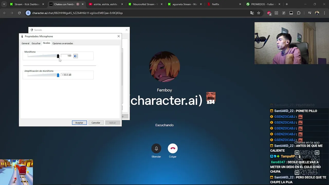Open a new browser tab
Viewport: 329px width, 185px height.
coord(287,4)
